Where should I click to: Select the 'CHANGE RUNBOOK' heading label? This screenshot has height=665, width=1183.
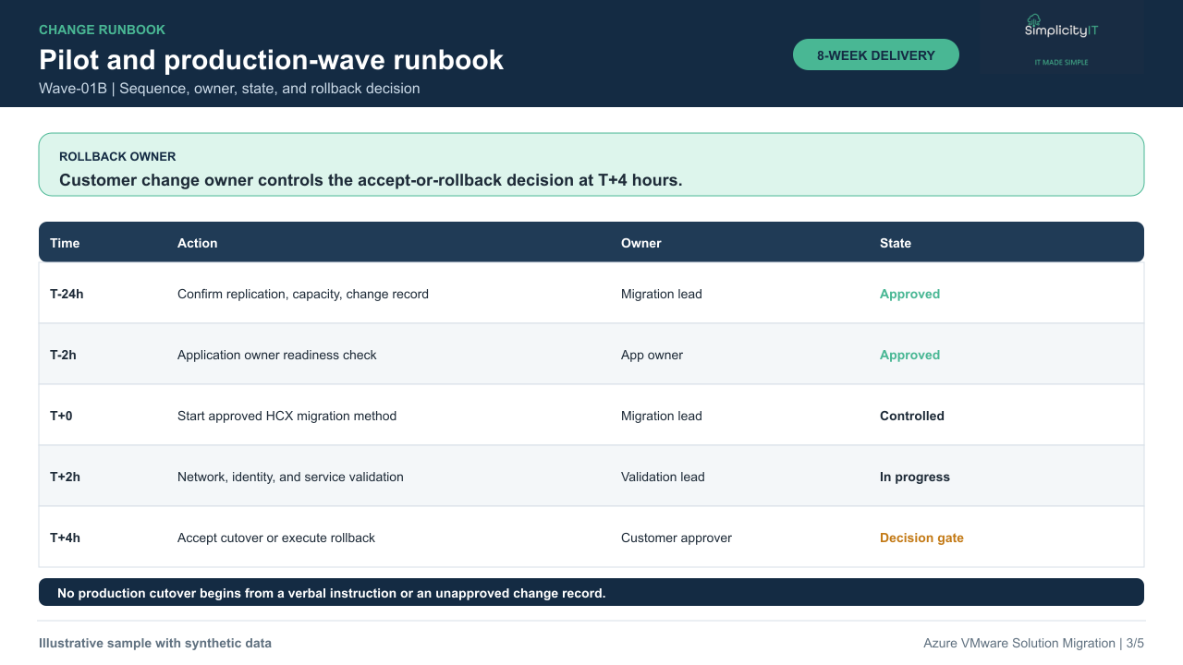pyautogui.click(x=102, y=30)
